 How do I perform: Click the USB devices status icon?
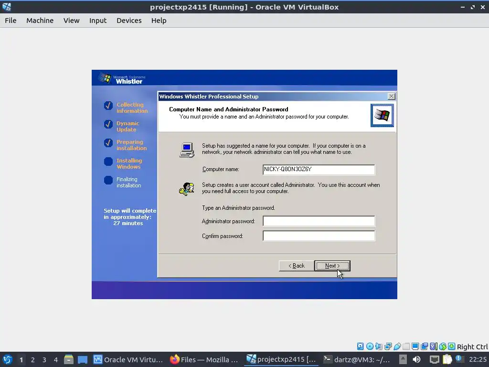pyautogui.click(x=397, y=346)
